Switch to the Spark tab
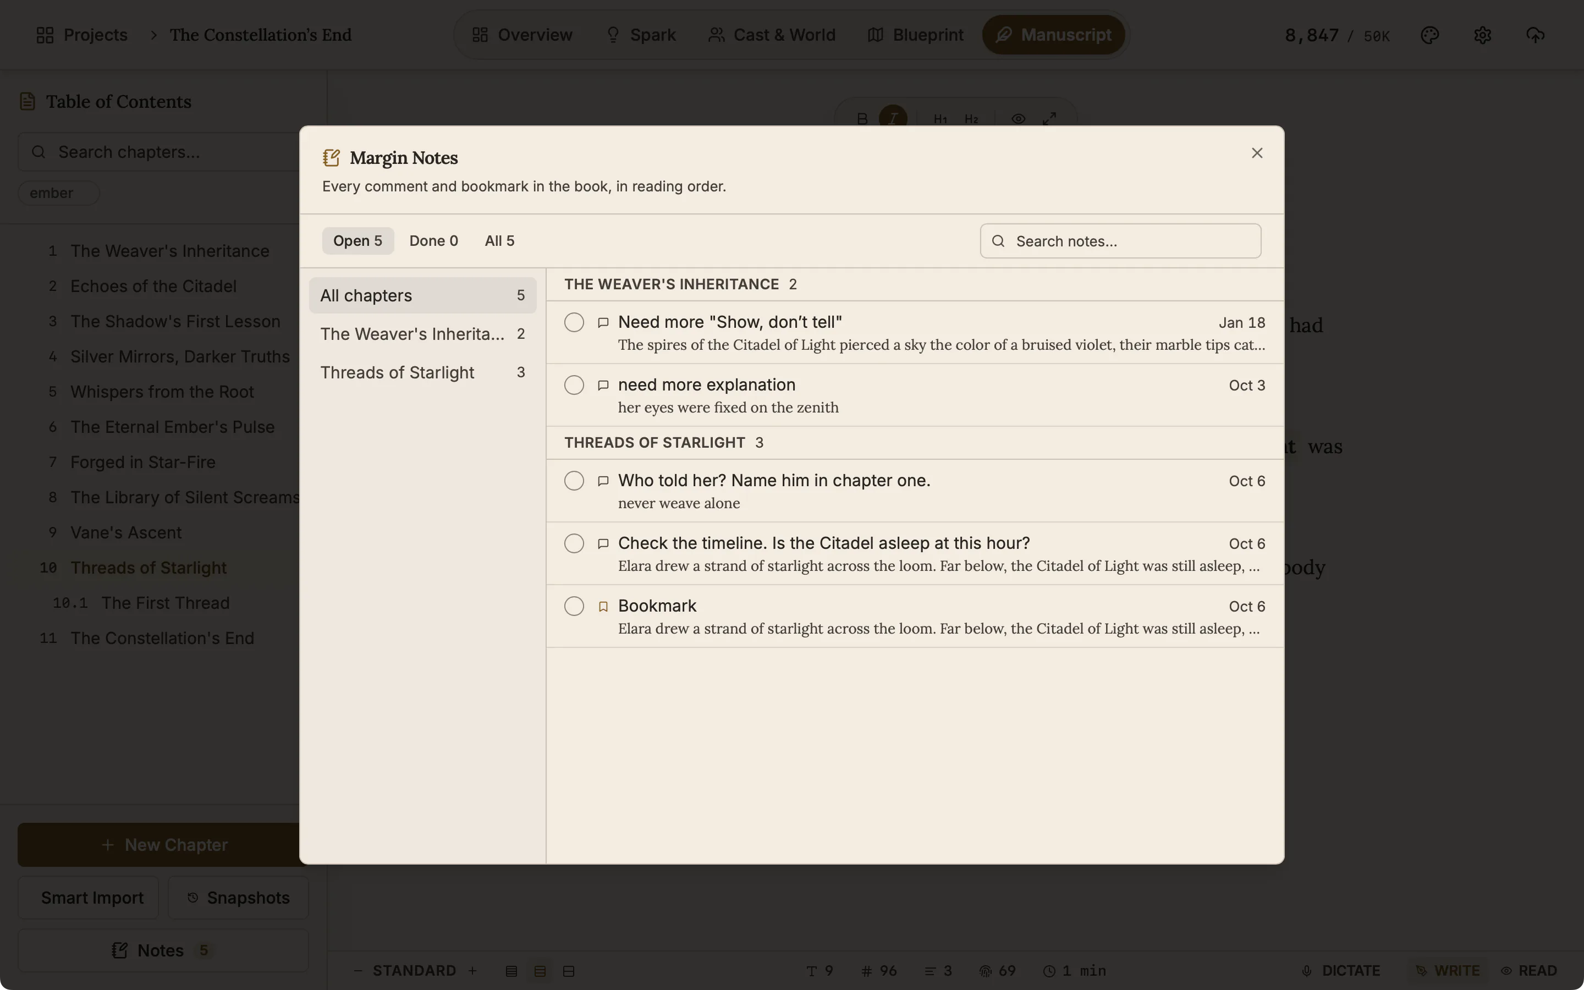1584x990 pixels. point(641,35)
